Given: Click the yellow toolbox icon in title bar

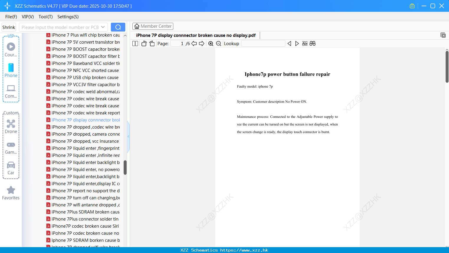Looking at the screenshot, I should (412, 6).
